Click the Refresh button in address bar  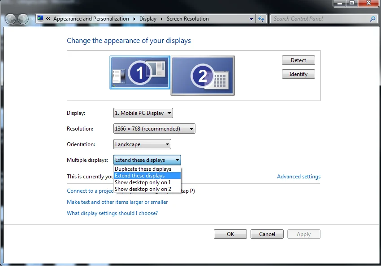click(261, 19)
